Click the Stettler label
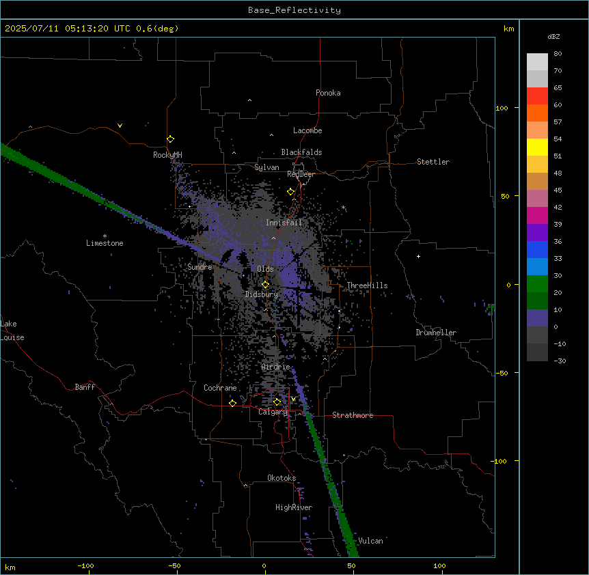 pos(433,162)
